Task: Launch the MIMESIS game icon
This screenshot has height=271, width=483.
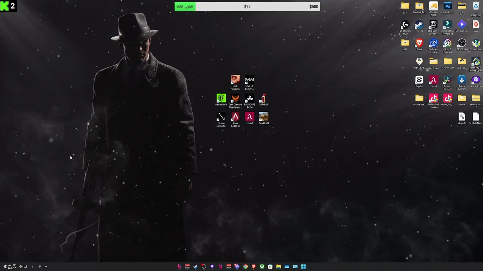Action: click(264, 100)
